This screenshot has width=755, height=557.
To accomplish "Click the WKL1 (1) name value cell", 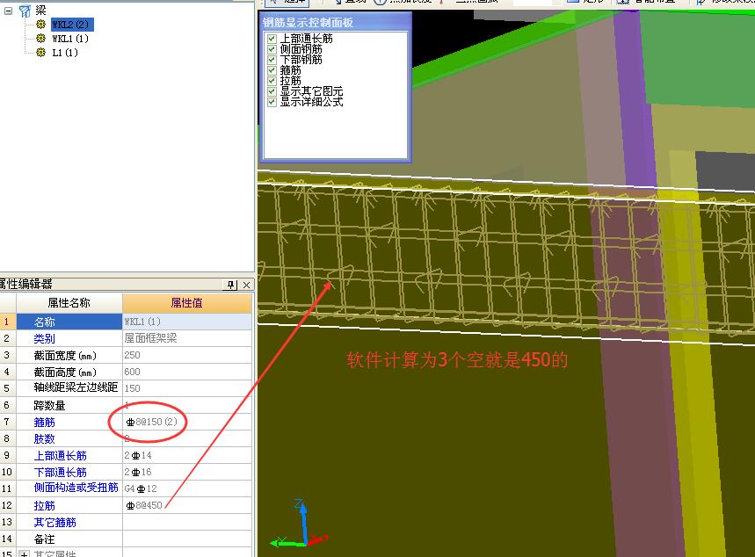I will (187, 322).
